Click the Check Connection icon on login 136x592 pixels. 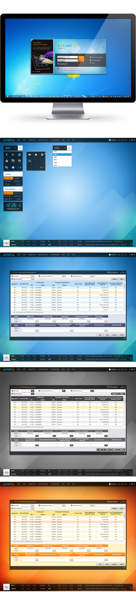click(91, 57)
